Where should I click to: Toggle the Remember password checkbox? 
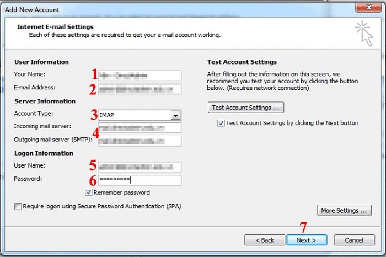tap(89, 192)
